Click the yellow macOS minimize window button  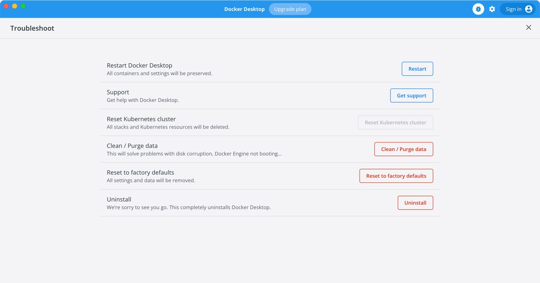[x=15, y=6]
